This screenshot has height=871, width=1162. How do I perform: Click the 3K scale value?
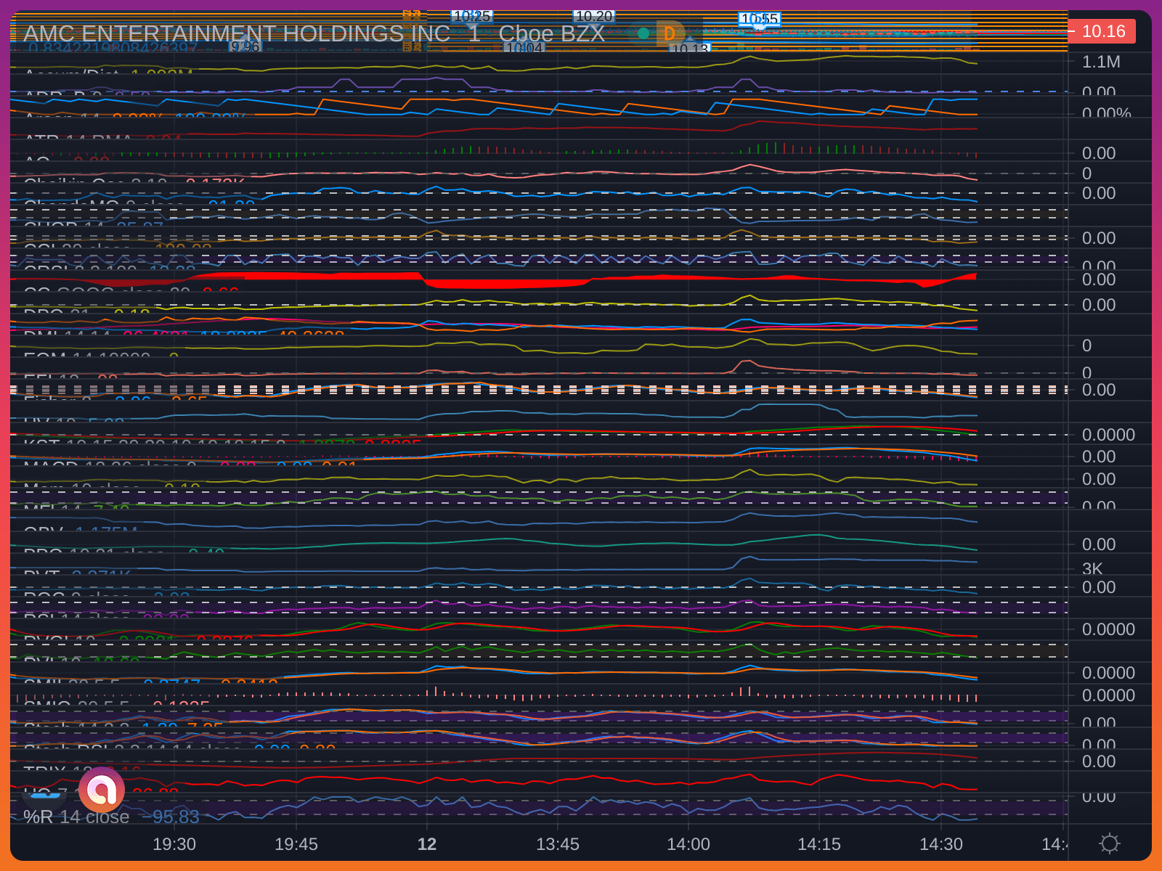(1092, 569)
